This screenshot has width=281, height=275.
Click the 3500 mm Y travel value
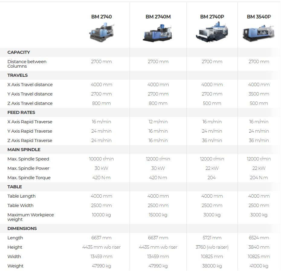[x=259, y=94]
